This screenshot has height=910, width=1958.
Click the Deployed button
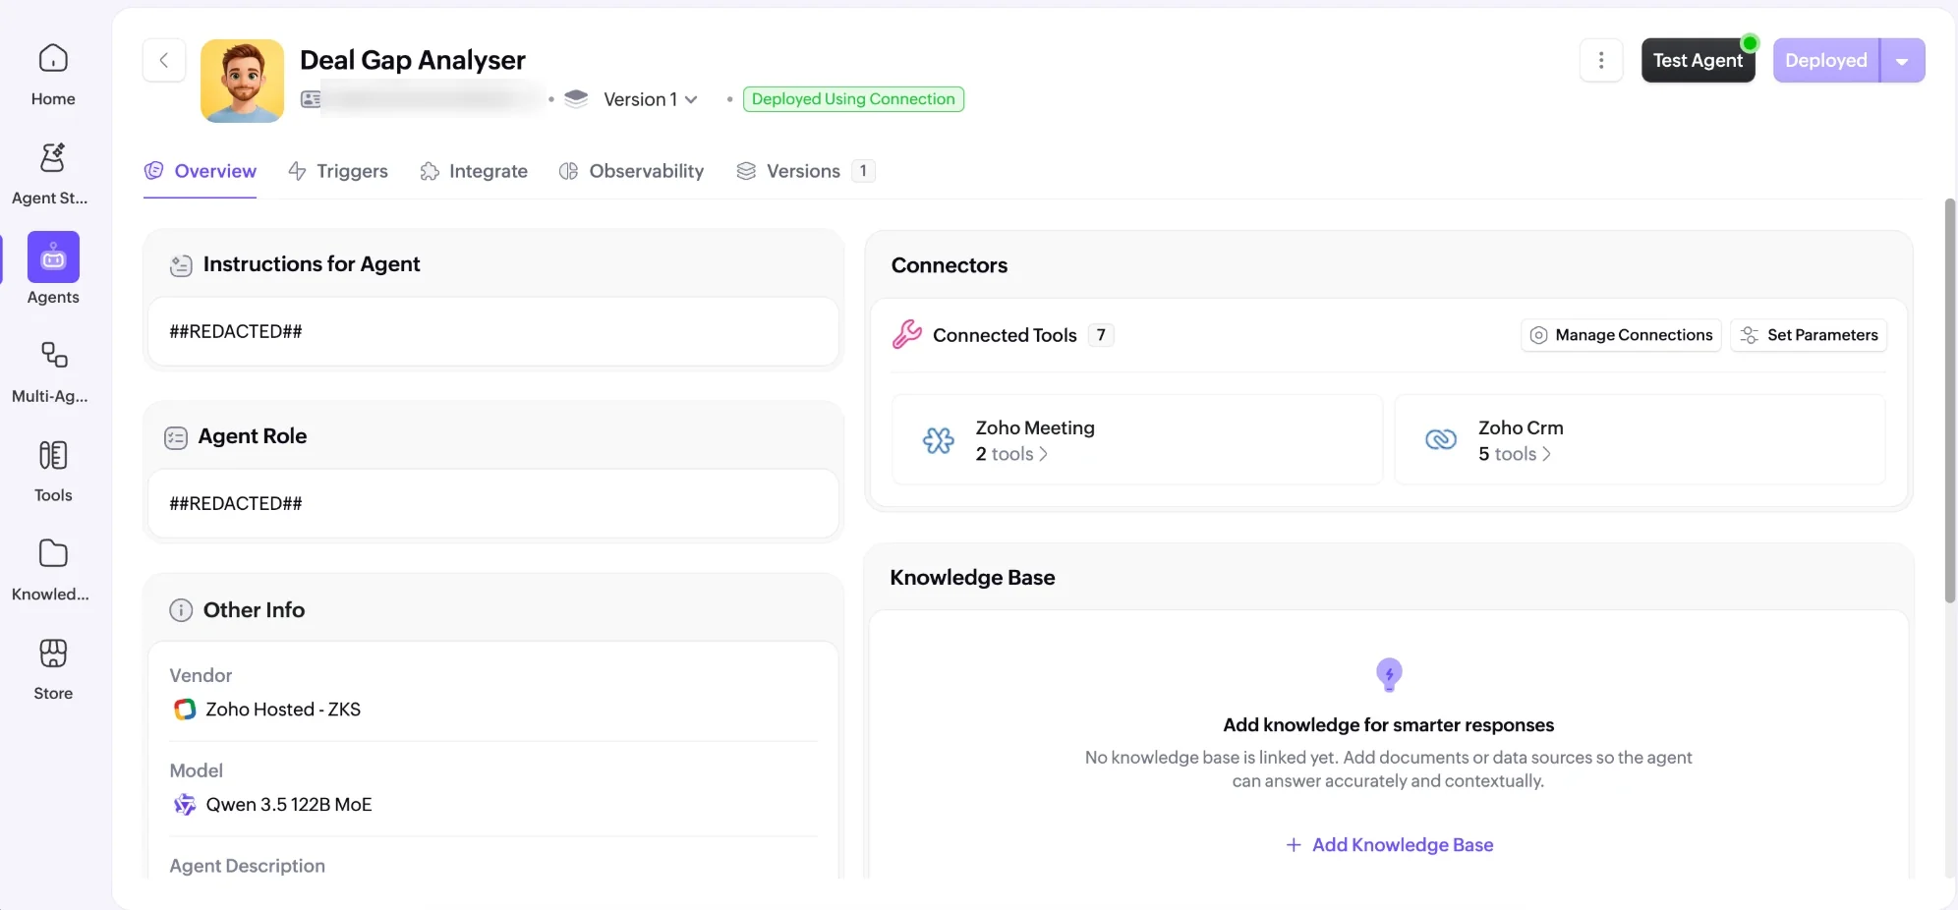point(1826,61)
